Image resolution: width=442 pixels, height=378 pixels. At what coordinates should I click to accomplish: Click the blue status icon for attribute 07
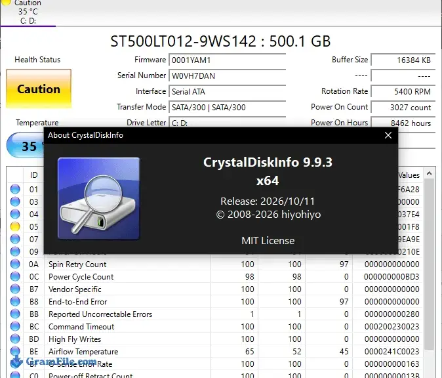pos(15,240)
